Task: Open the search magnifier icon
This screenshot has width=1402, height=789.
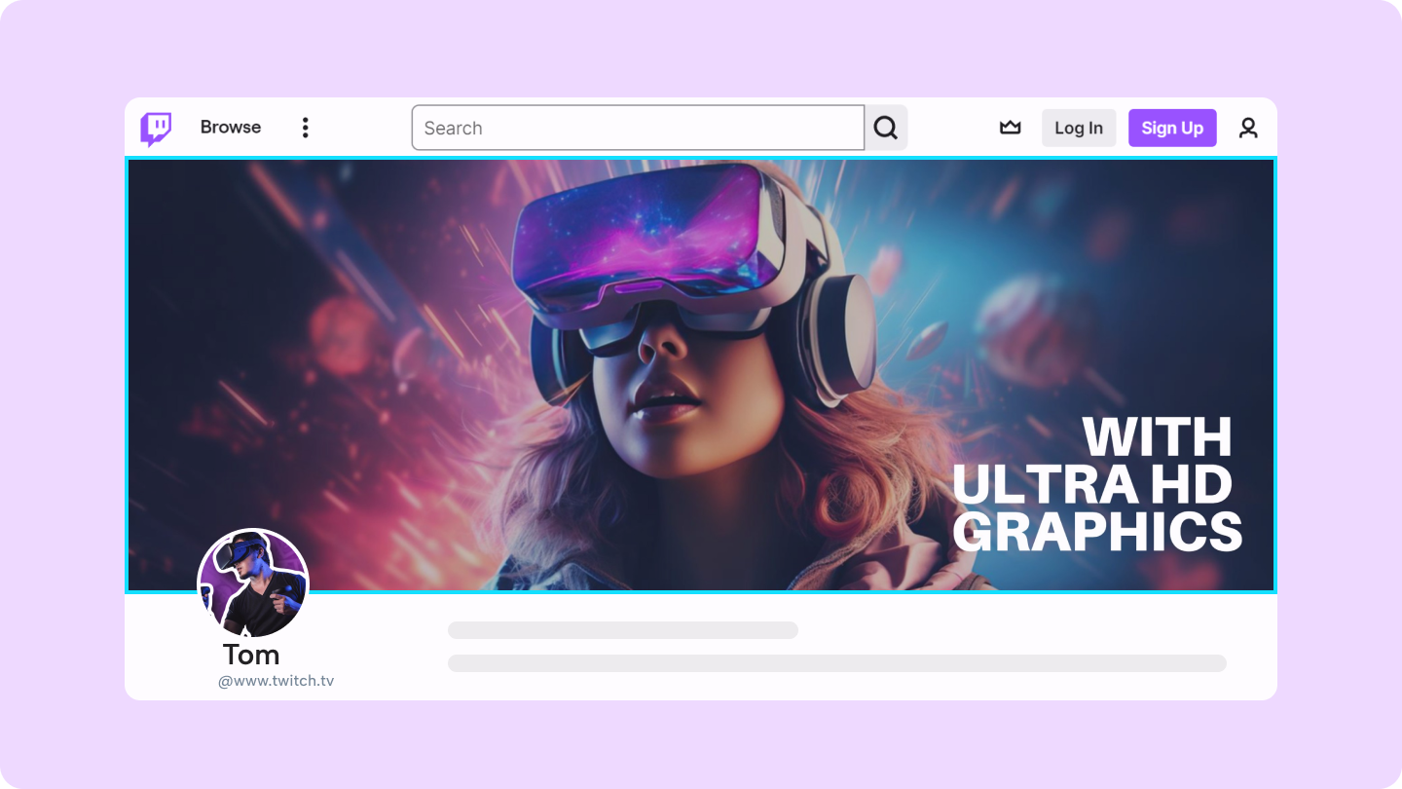Action: [x=885, y=127]
